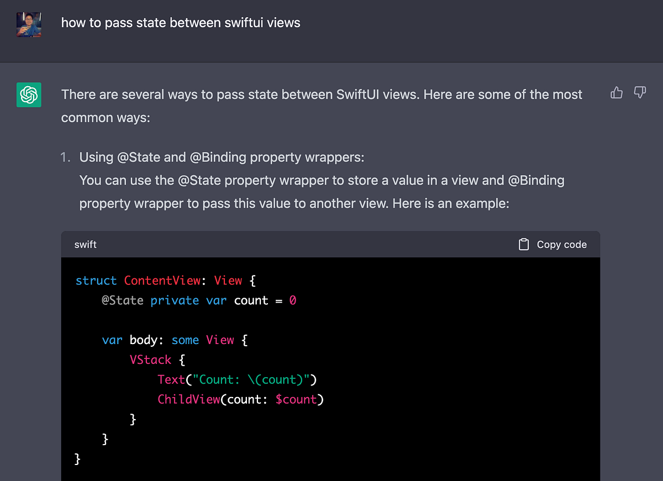
Task: Give negative feedback on the response
Action: 639,93
